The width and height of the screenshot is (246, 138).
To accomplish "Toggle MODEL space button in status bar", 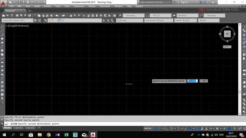I will [x=148, y=128].
